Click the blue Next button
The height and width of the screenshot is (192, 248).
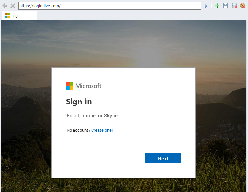point(163,158)
